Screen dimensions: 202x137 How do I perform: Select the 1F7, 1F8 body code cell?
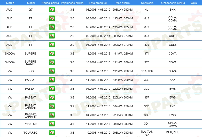pos(147,71)
